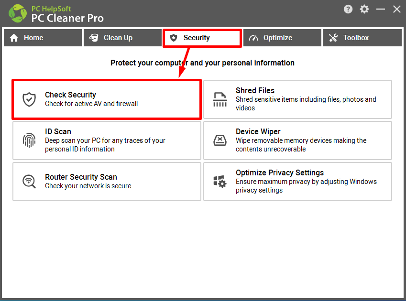Start the ID Scan deep scan
406x301 pixels.
pyautogui.click(x=107, y=140)
